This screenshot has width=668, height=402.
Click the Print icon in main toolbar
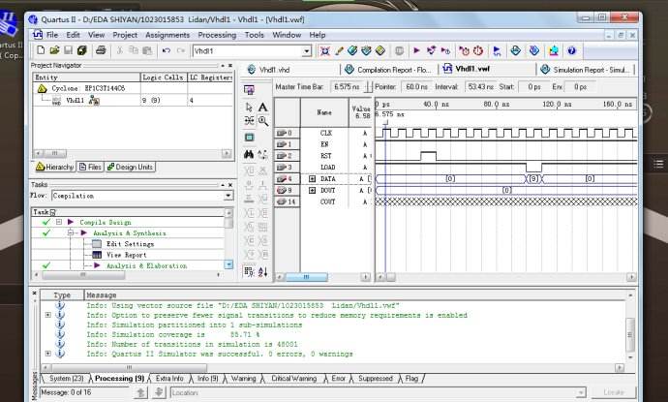tap(99, 50)
